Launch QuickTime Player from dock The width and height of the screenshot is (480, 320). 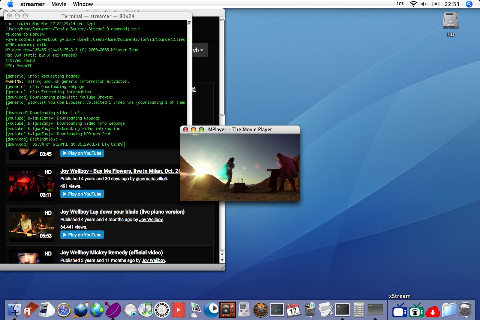pos(211,310)
